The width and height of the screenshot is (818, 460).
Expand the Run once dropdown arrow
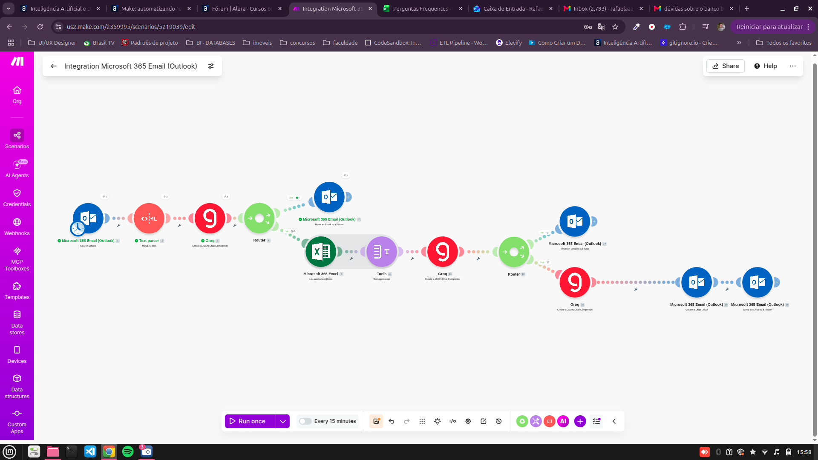tap(283, 421)
